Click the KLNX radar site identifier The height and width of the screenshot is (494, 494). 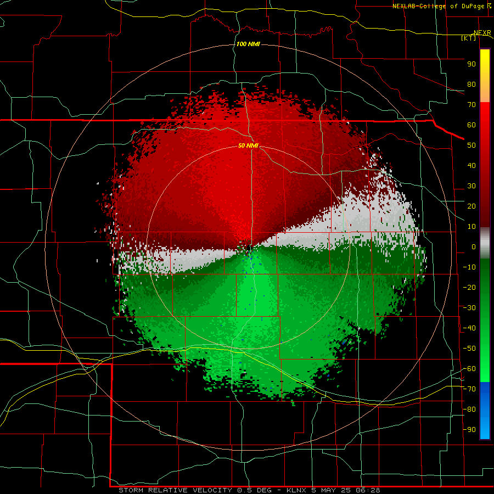click(296, 490)
